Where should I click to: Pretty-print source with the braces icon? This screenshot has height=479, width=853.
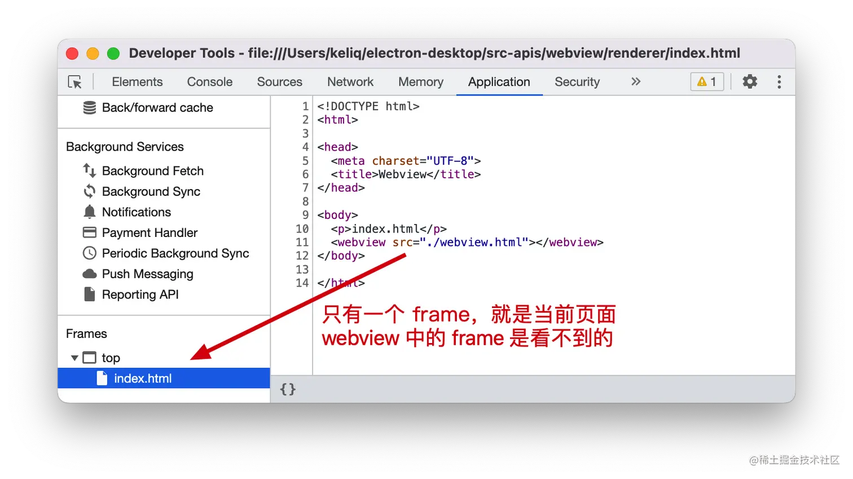(288, 389)
